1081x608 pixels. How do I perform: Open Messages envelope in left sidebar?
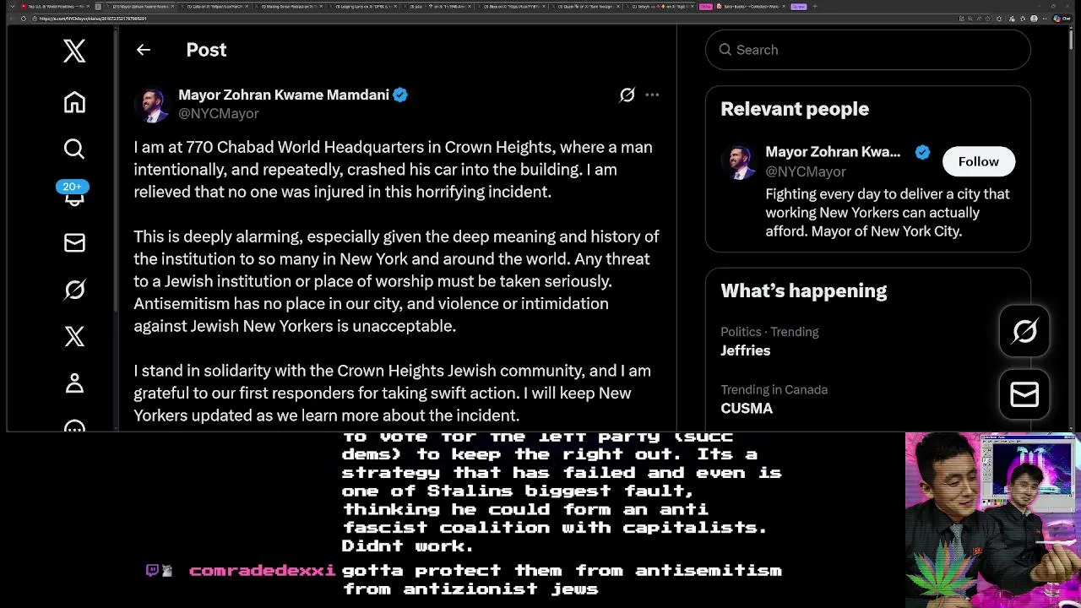(74, 243)
